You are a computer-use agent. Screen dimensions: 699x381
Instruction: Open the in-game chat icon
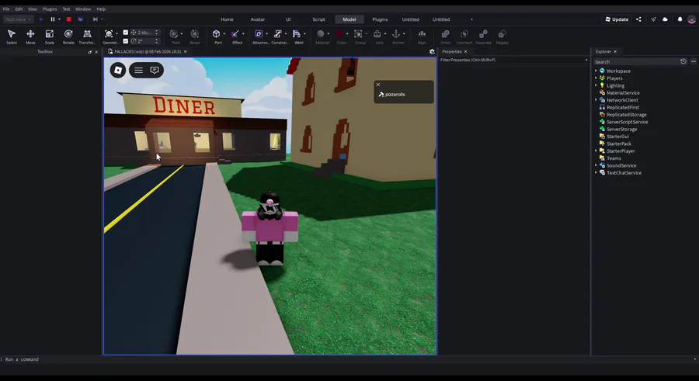(x=155, y=70)
